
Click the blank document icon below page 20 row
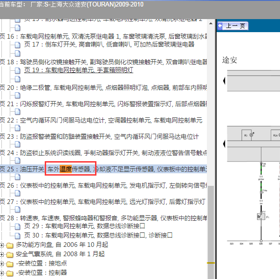(x=18, y=95)
